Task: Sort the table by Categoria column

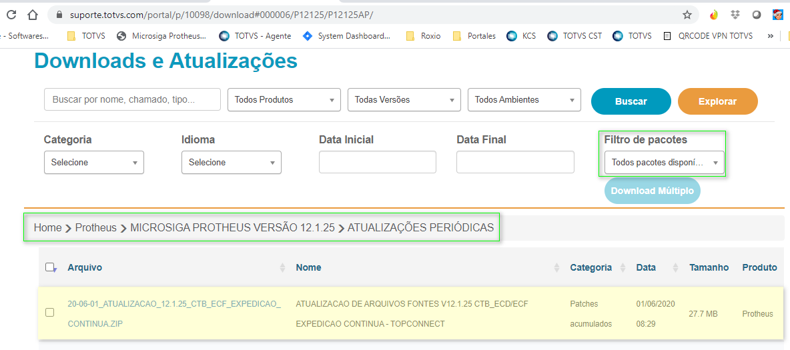Action: 591,267
